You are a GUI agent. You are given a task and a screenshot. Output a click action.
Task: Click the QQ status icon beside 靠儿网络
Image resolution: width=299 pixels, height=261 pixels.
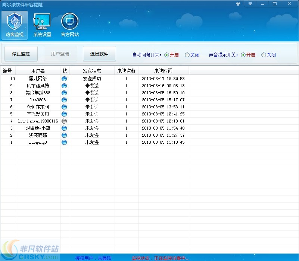pos(64,79)
